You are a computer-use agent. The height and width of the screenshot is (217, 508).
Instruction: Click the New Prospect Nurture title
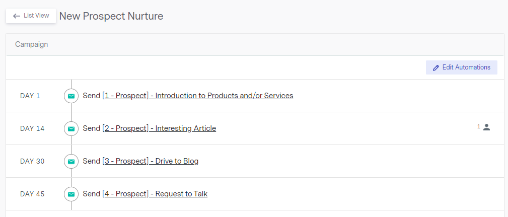[x=111, y=16]
